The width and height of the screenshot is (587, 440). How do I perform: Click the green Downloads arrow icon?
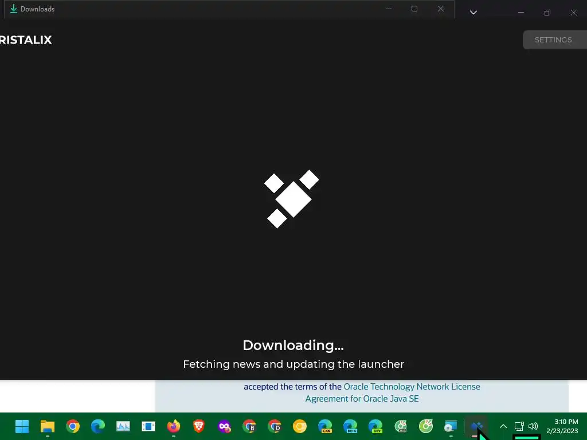(x=14, y=9)
